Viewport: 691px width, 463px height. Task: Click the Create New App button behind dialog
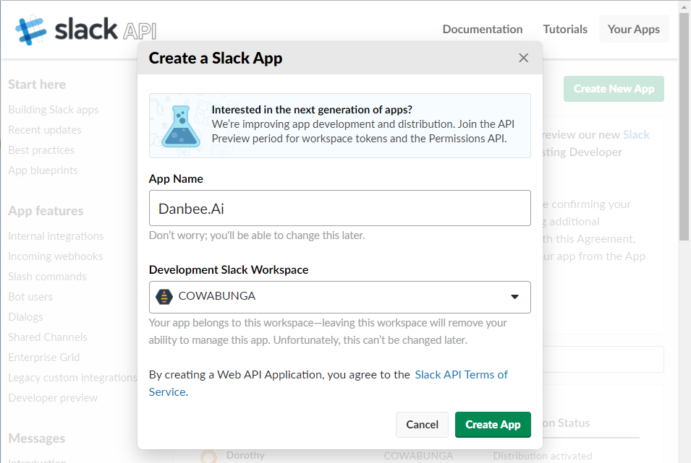click(614, 89)
